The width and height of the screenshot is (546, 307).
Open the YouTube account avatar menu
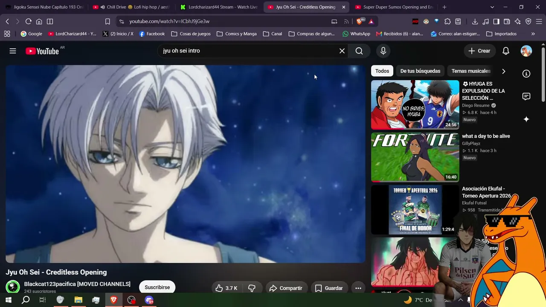click(526, 51)
